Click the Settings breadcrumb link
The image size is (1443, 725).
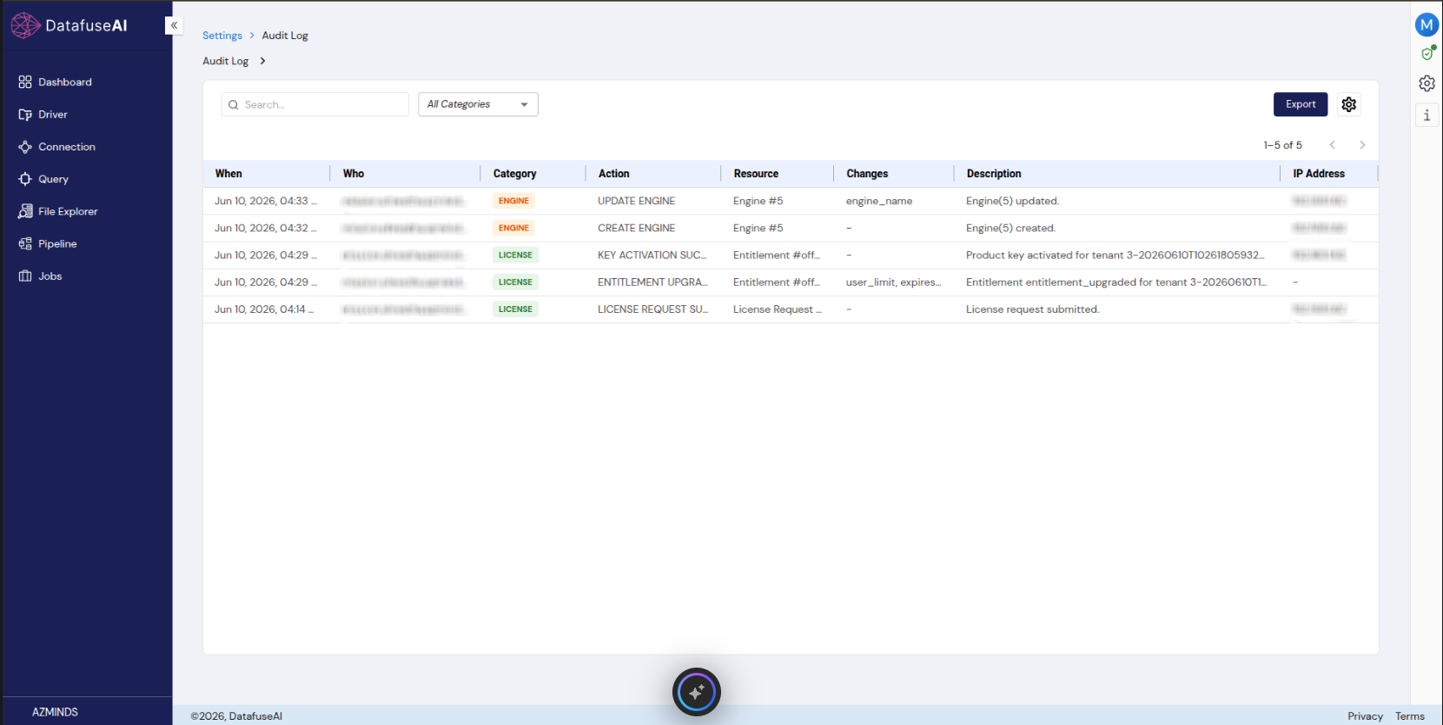(222, 36)
